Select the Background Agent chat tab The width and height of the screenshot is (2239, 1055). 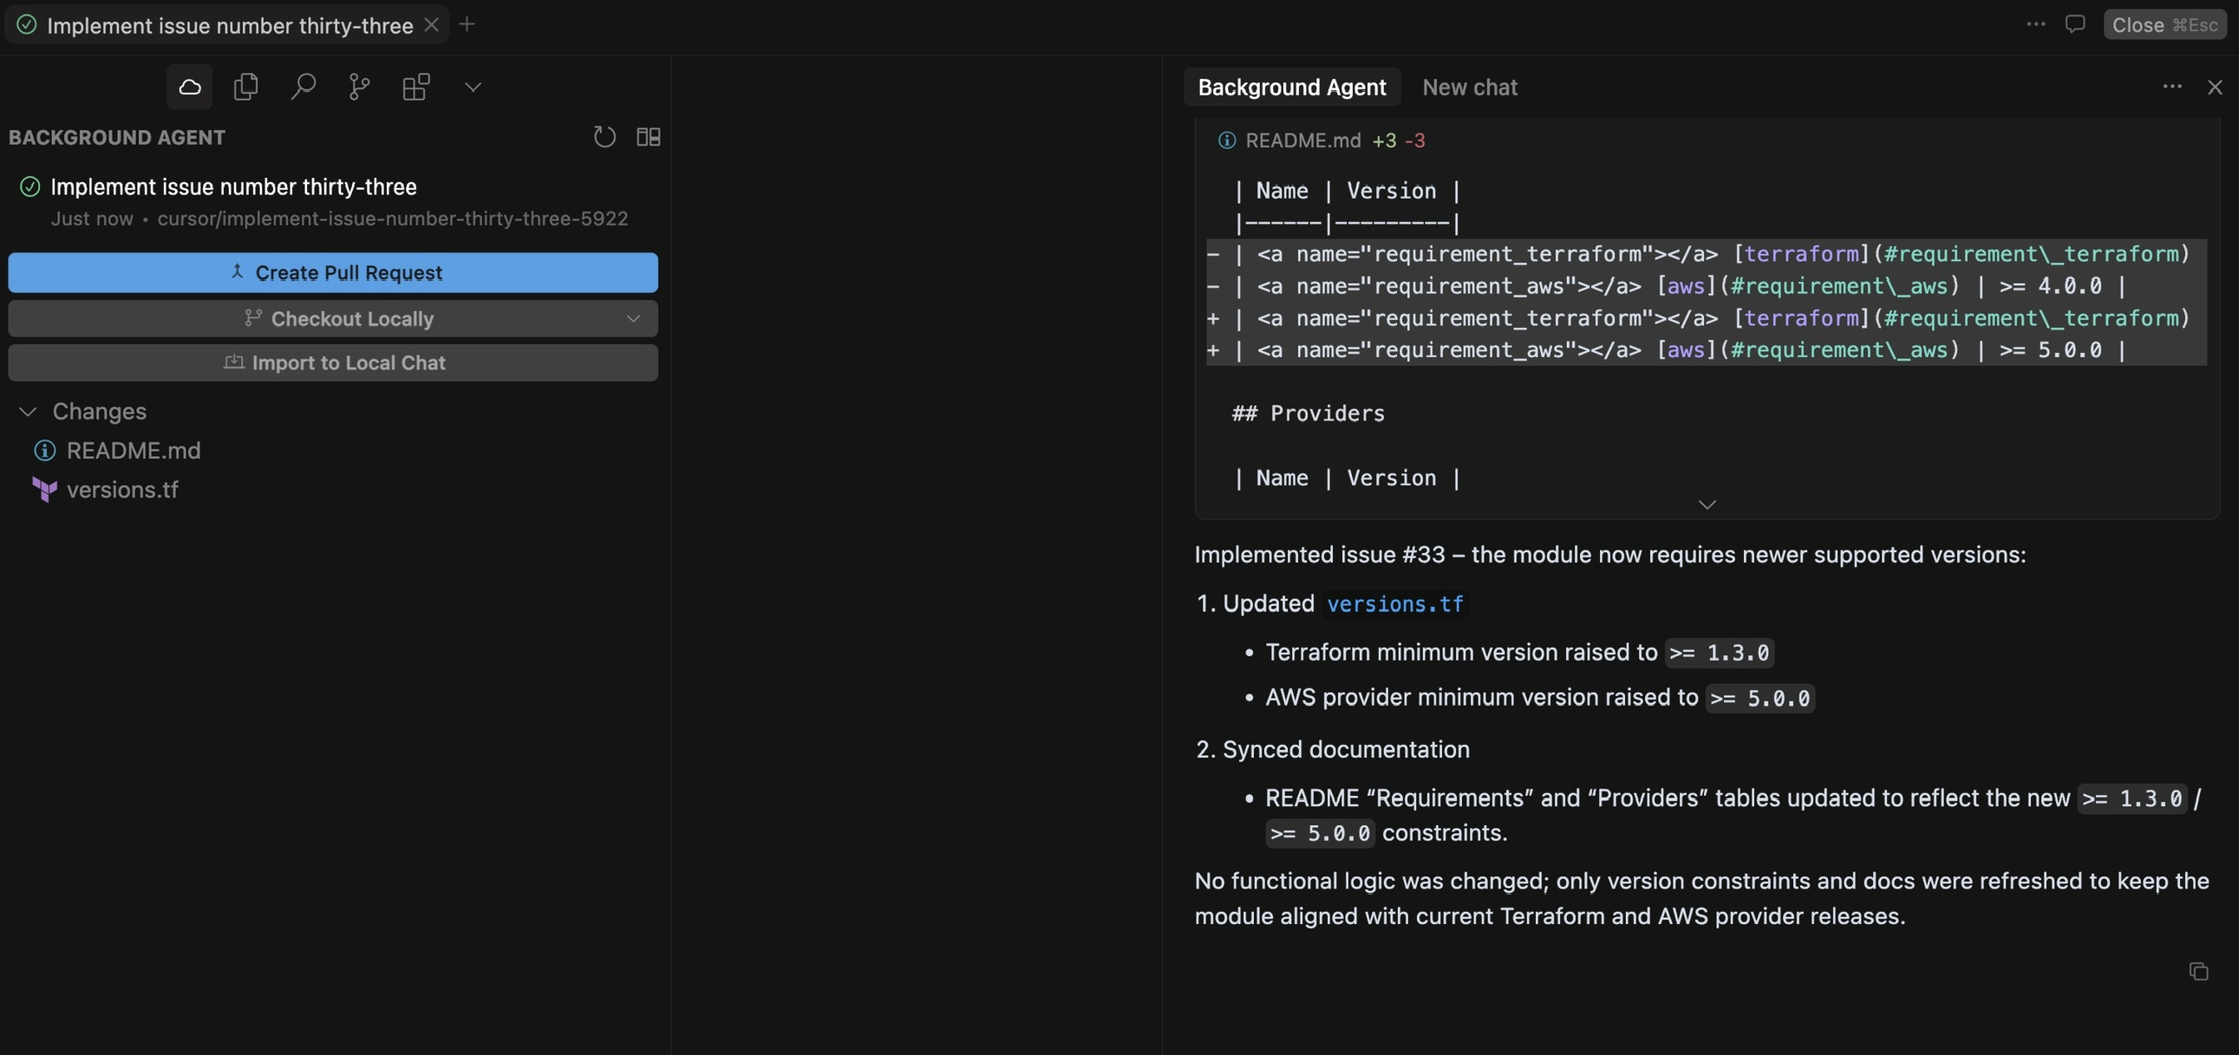coord(1291,87)
